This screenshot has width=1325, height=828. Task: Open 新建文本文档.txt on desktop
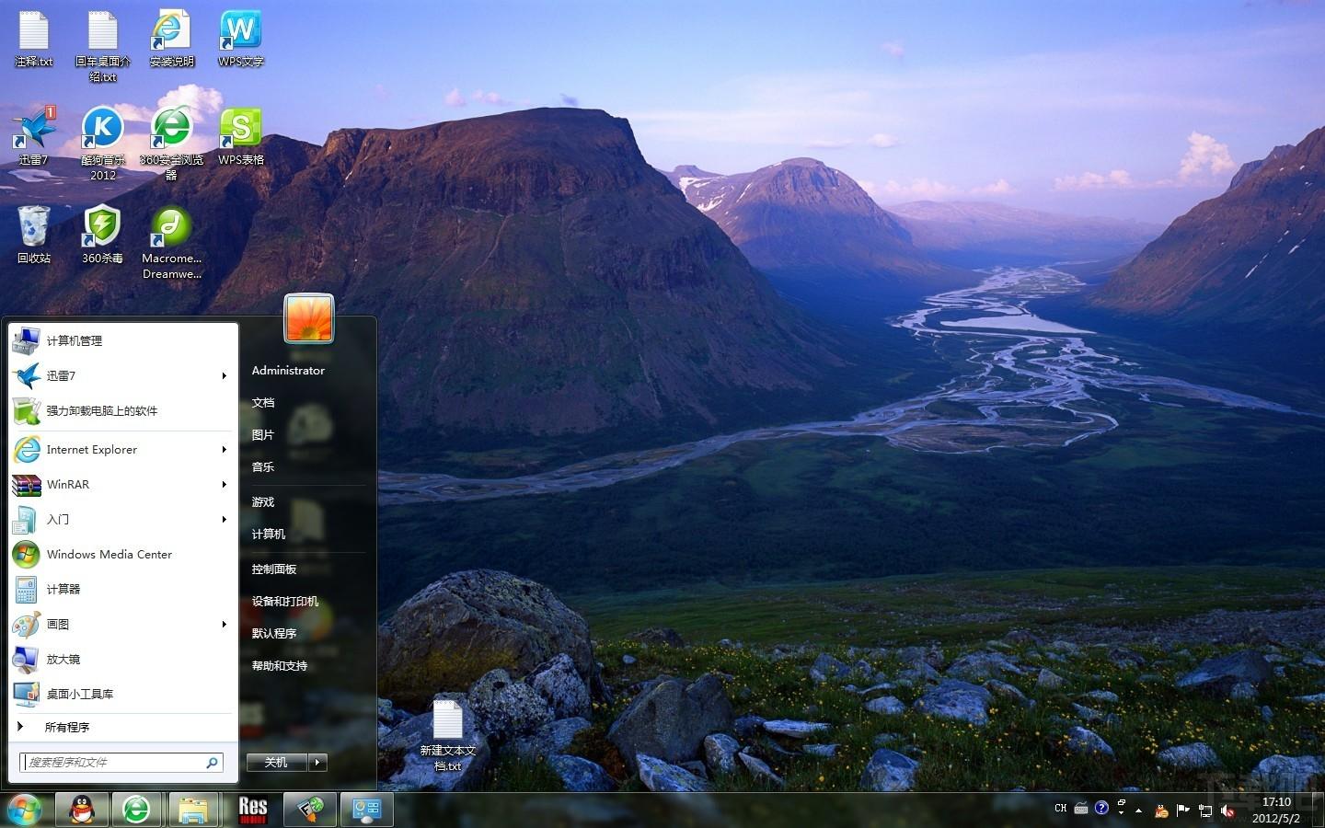pos(448,736)
